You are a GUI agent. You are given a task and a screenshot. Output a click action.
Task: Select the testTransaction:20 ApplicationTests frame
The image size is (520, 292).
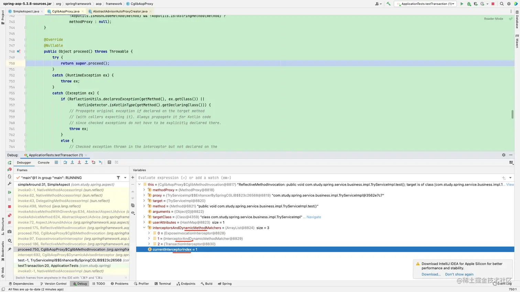(x=72, y=266)
